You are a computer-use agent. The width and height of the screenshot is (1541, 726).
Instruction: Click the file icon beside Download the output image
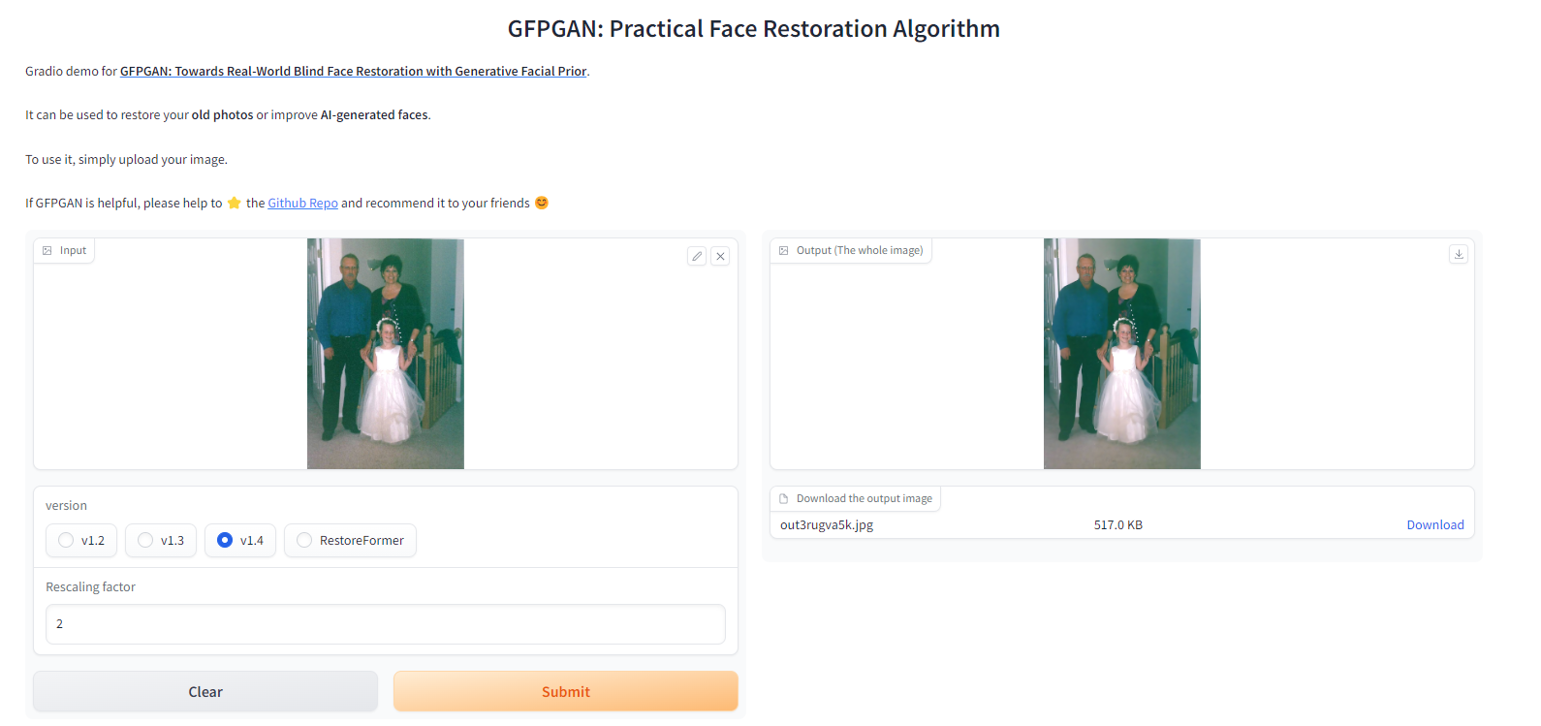click(x=784, y=498)
